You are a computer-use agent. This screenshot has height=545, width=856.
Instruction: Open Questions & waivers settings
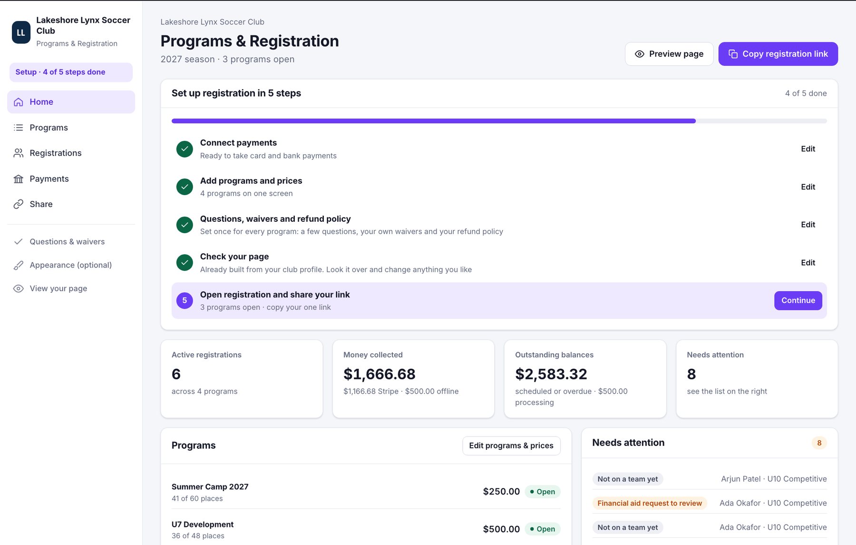[71, 242]
